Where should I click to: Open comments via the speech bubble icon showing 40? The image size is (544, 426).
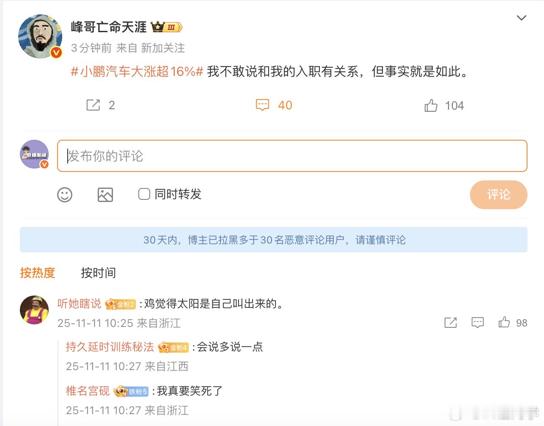[x=263, y=105]
